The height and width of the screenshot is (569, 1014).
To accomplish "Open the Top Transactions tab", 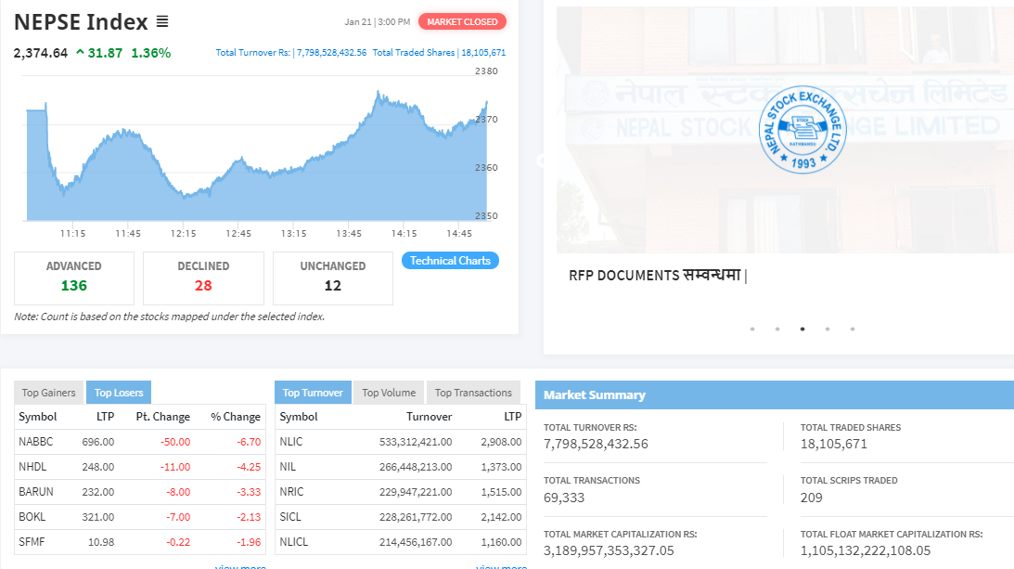I will tap(473, 393).
